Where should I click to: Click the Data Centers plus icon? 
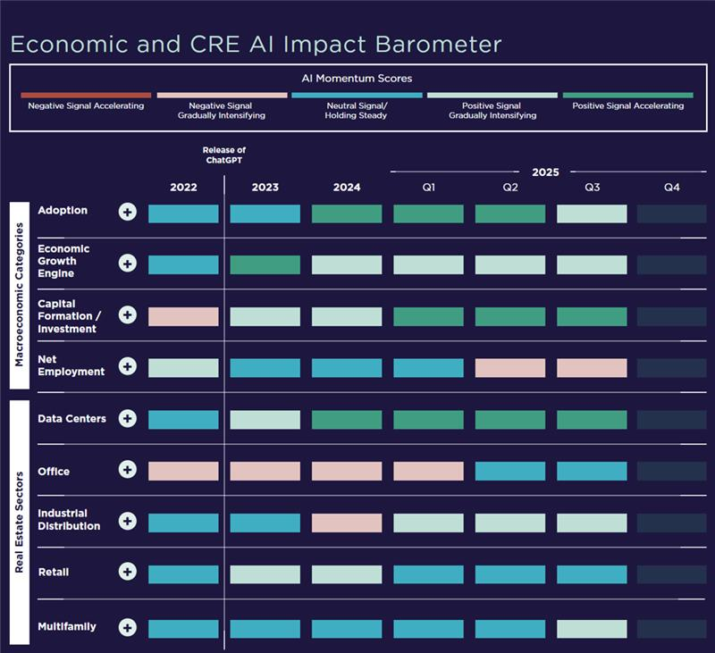coord(128,418)
